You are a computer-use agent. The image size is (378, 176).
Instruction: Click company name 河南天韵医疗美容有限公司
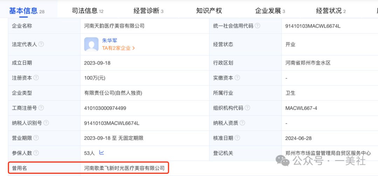[114, 26]
